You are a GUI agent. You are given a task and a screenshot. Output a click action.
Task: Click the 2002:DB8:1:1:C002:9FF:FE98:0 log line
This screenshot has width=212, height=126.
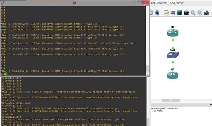point(67,43)
